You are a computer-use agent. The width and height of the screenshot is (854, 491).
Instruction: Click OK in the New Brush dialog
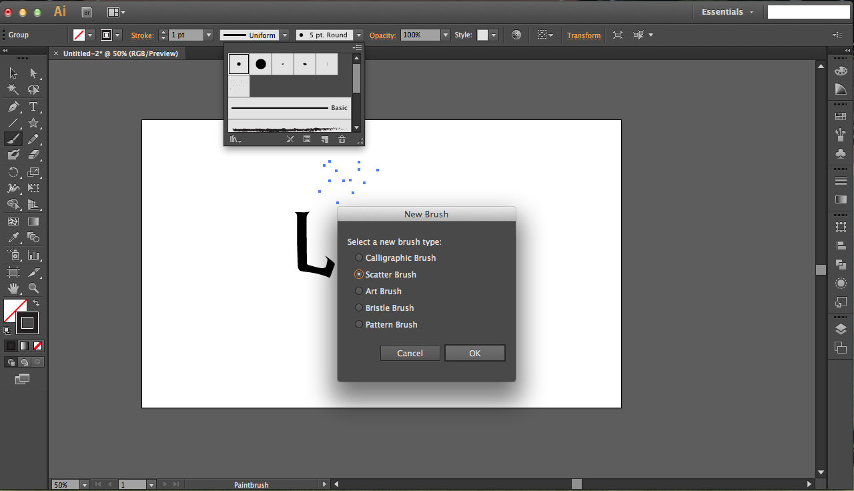tap(475, 353)
